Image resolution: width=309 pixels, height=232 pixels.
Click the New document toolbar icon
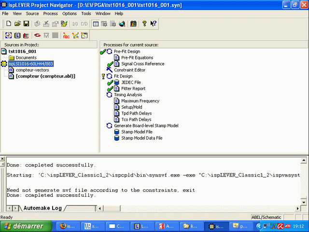point(9,24)
